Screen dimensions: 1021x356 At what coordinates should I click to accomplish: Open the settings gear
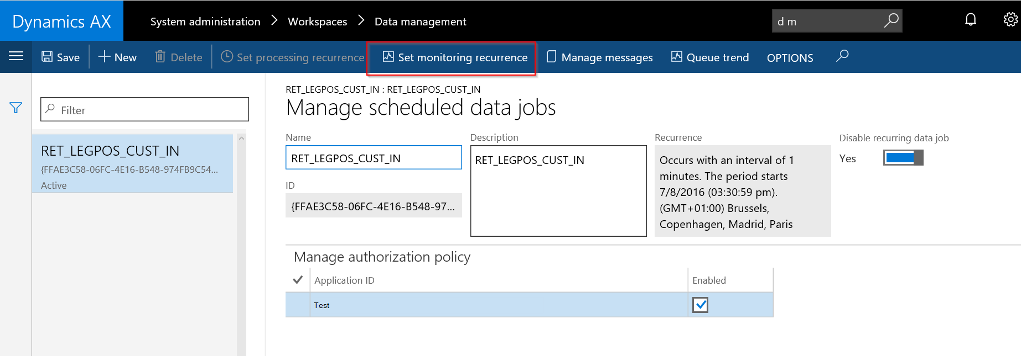point(1010,20)
